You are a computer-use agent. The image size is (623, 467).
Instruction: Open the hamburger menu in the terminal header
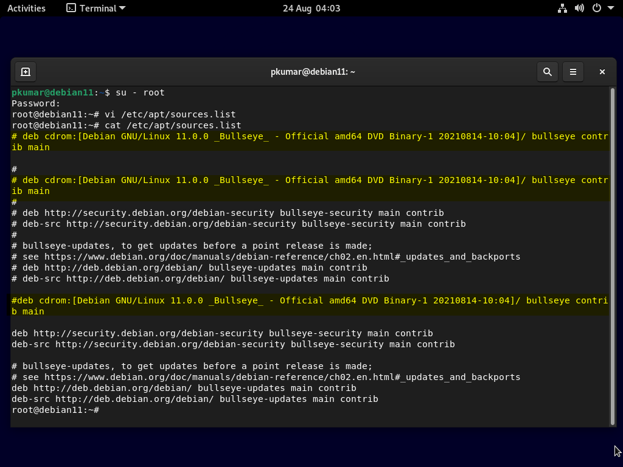pos(573,71)
